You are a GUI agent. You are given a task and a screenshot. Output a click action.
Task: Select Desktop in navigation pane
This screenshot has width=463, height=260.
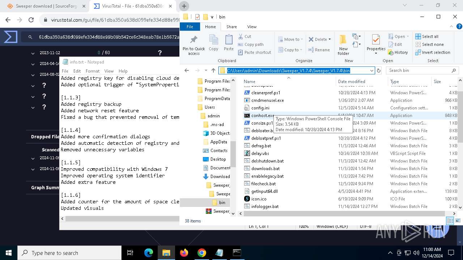pyautogui.click(x=218, y=159)
